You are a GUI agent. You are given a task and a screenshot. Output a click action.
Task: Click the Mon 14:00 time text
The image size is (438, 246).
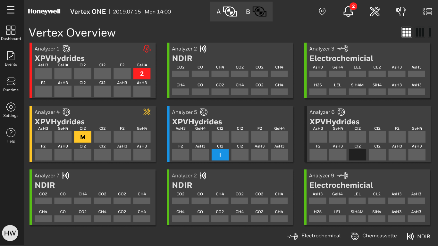[x=158, y=12]
